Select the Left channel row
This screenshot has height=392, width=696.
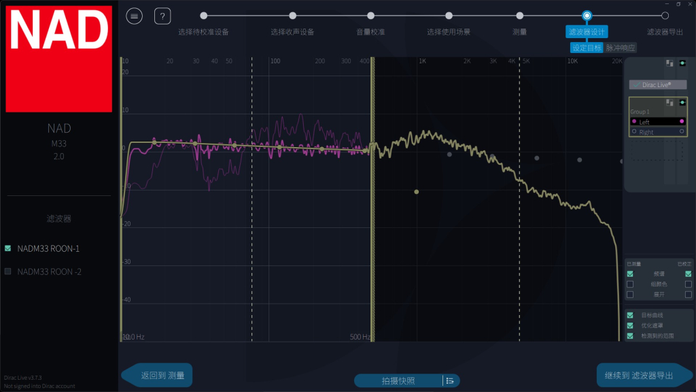coord(658,122)
